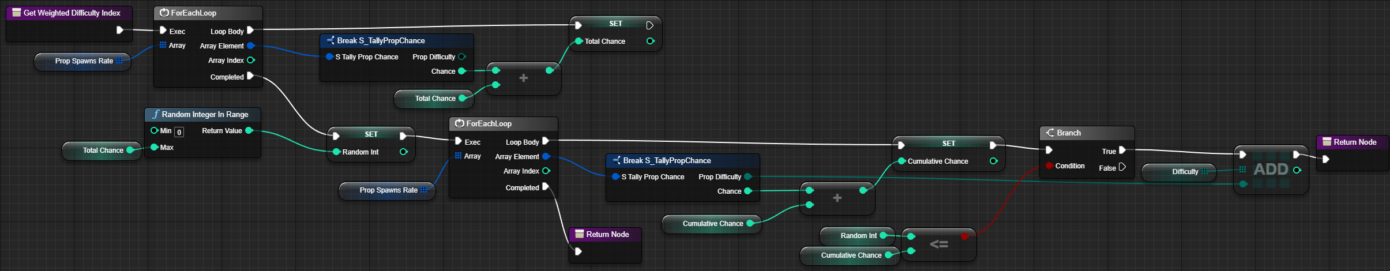Select the Return Node below the second ForEachLoop
This screenshot has height=271, width=1390.
click(607, 235)
